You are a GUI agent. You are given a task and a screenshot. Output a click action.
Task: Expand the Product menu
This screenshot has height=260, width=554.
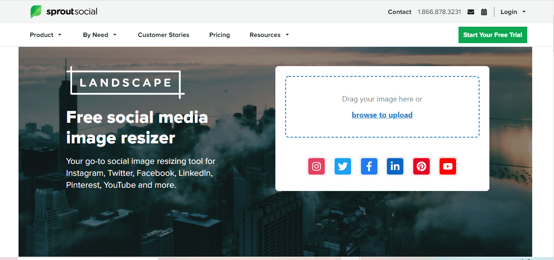pyautogui.click(x=46, y=35)
